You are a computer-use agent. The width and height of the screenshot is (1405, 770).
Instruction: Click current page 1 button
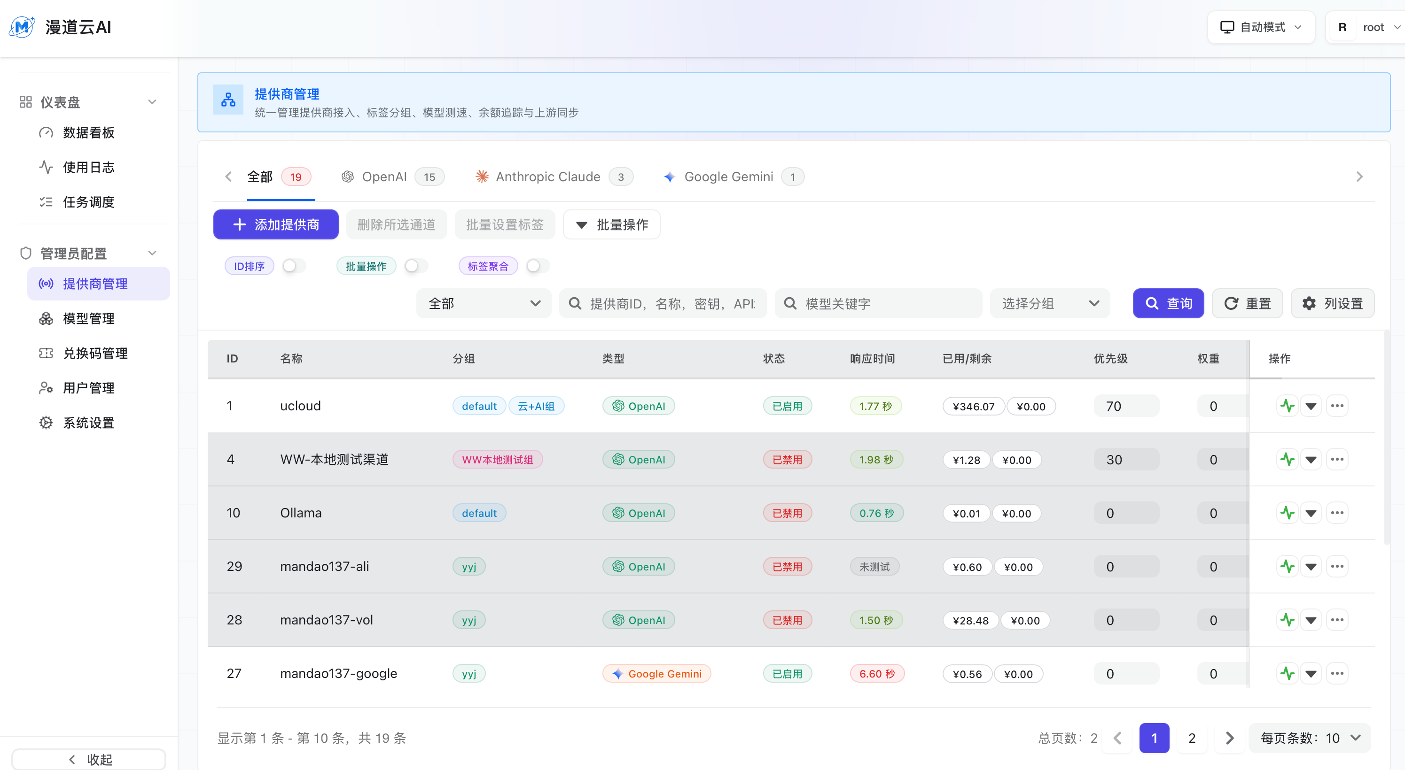click(x=1154, y=738)
